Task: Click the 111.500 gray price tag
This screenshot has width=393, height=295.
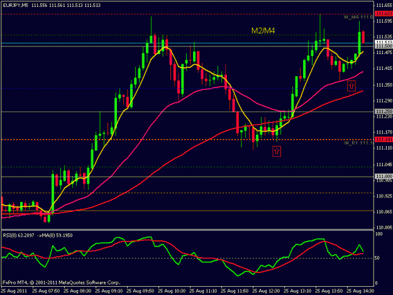Action: pyautogui.click(x=384, y=47)
